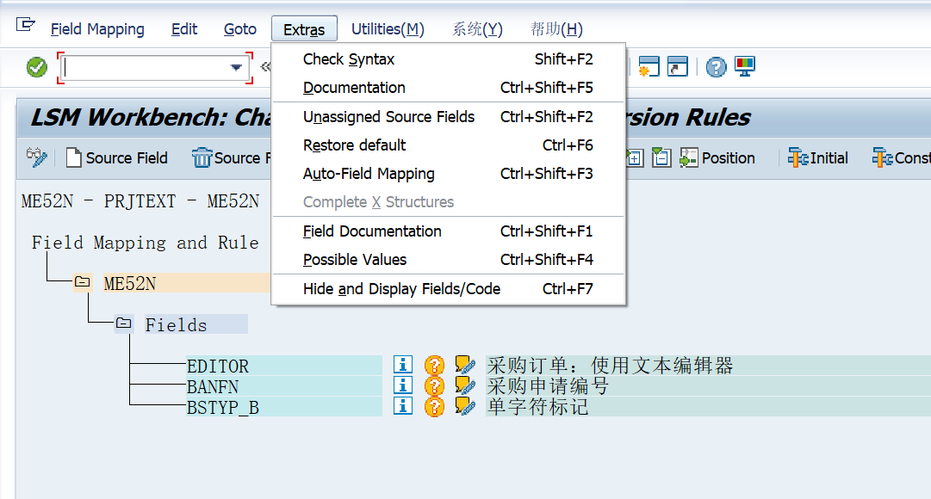
Task: Click note pencil icon for BANFN
Action: (x=465, y=385)
